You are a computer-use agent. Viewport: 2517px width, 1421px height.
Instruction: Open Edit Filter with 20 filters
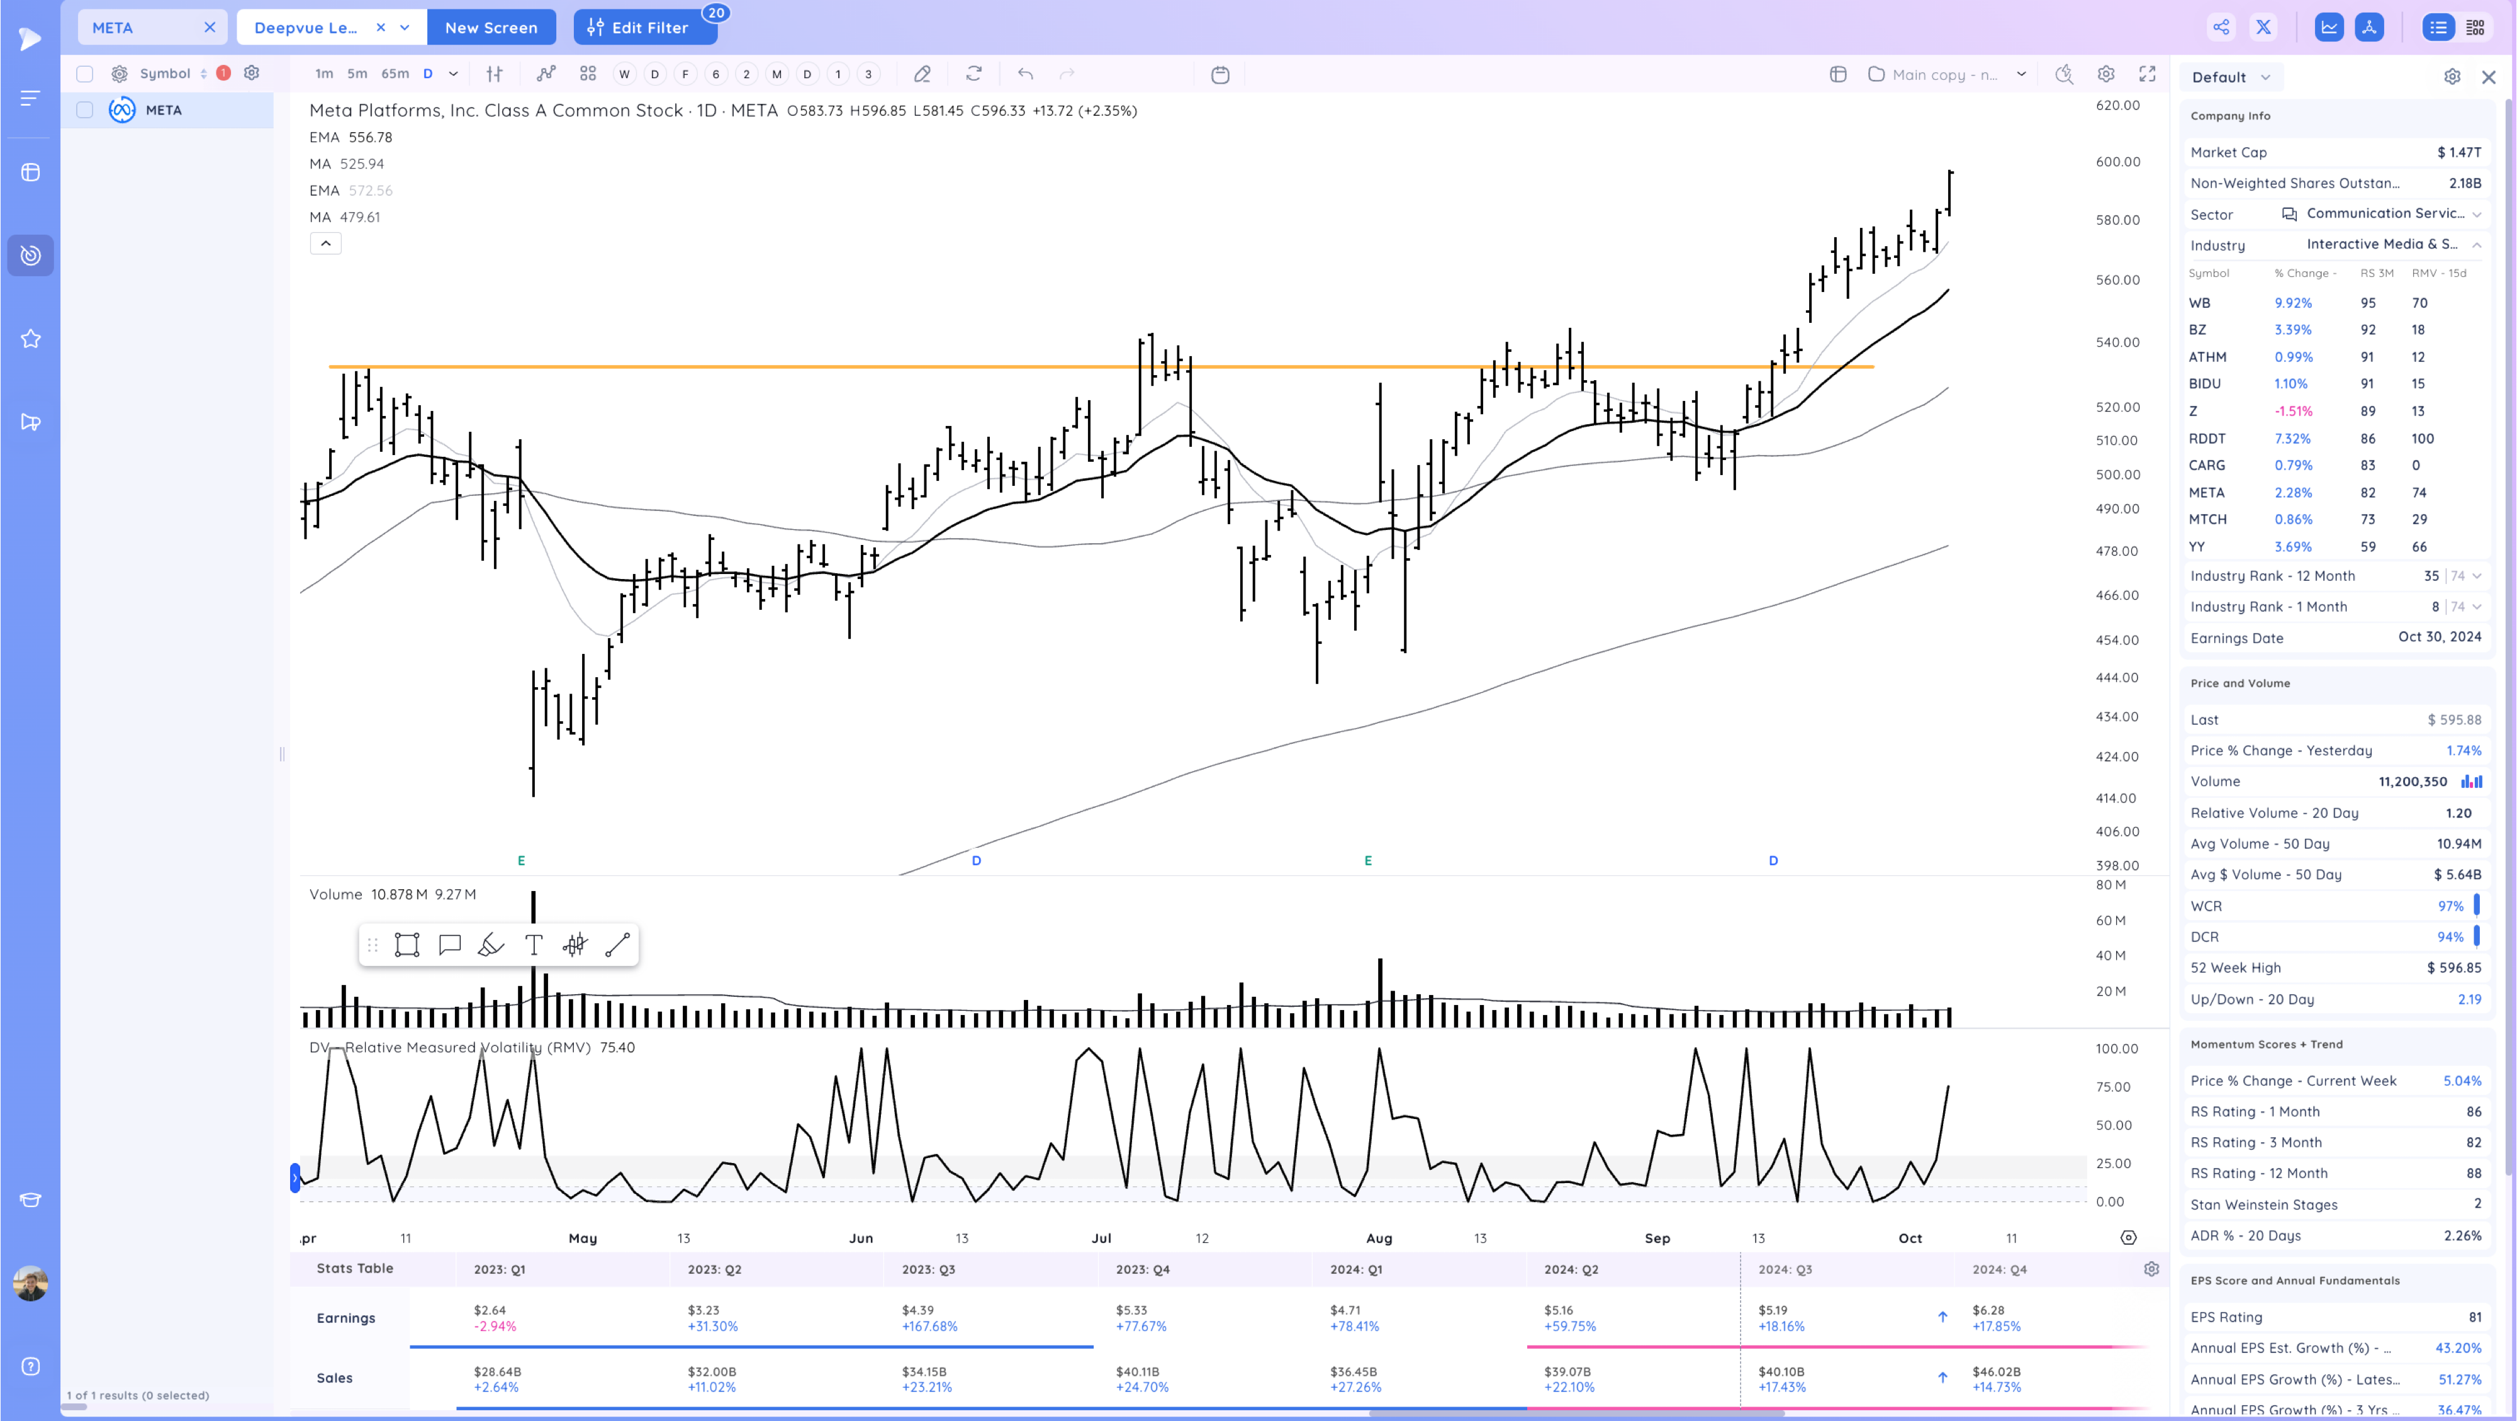[x=645, y=26]
